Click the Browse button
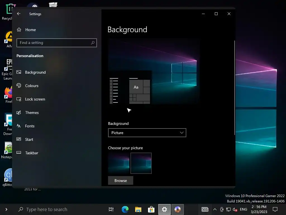Image resolution: width=286 pixels, height=215 pixels. point(121,181)
